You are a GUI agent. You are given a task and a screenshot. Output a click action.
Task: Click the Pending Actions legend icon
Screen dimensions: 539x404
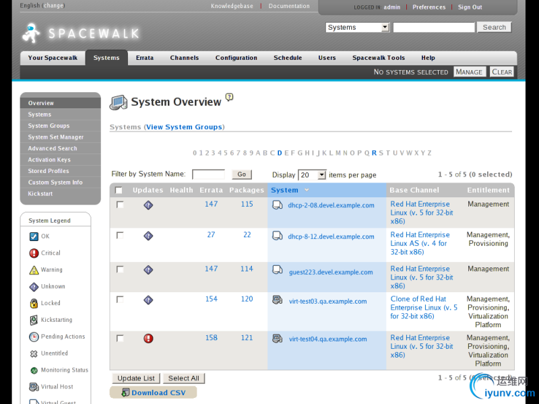pos(34,337)
